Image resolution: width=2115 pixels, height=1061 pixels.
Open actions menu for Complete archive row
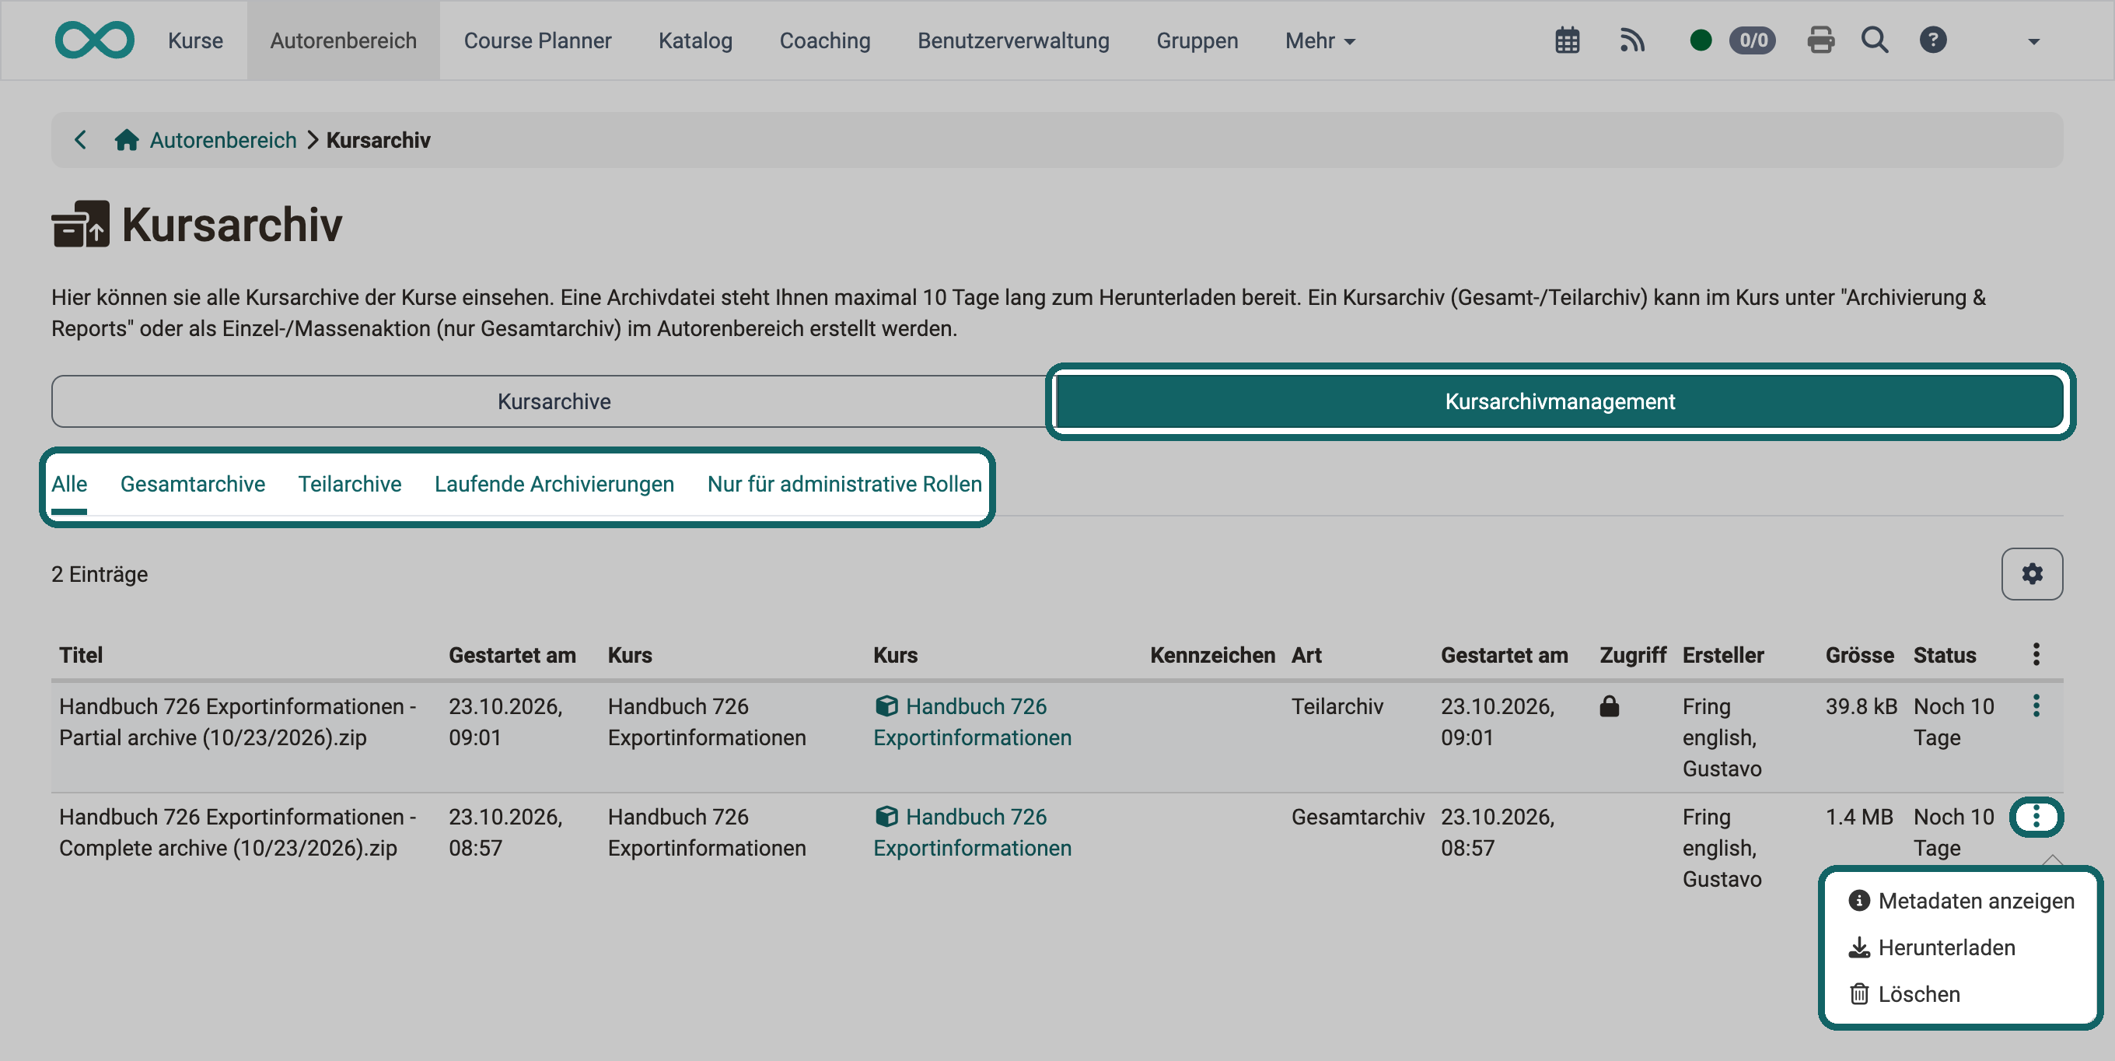coord(2036,816)
